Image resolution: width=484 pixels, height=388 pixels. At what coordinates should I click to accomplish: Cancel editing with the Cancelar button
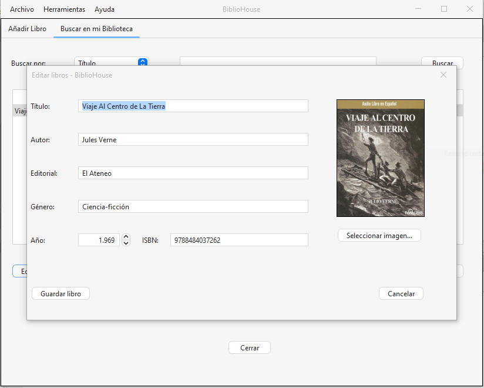pyautogui.click(x=401, y=293)
